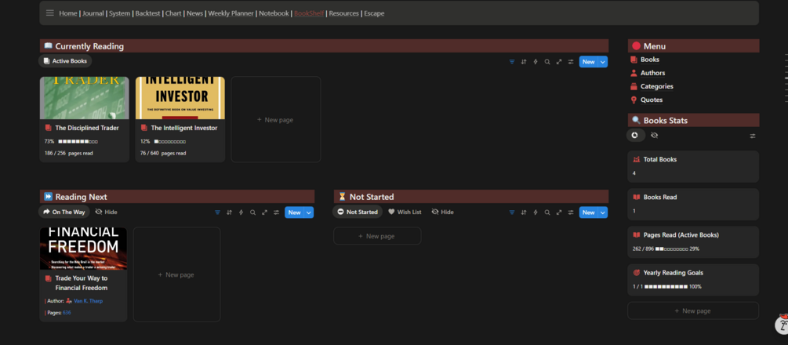
Task: Open automations lightning icon in Currently Reading
Action: 536,62
